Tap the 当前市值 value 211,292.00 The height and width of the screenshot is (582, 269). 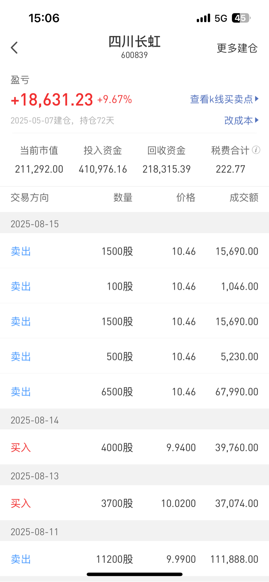39,169
